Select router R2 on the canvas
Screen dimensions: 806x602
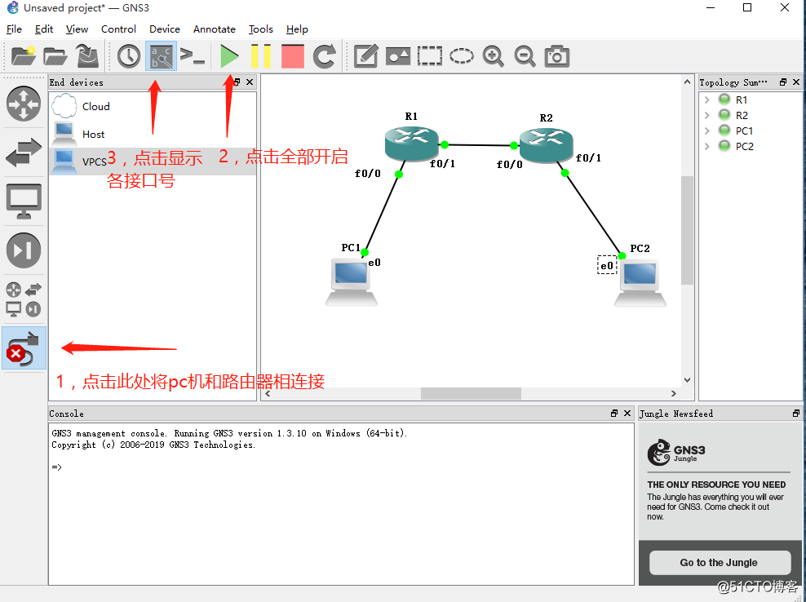[546, 144]
